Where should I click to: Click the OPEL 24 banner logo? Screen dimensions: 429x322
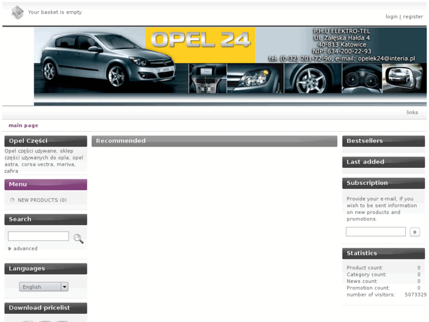[201, 40]
